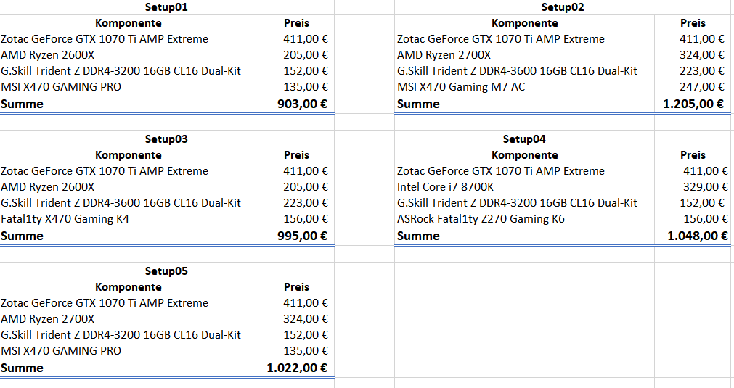Select the Setup02 title cell
The image size is (734, 388).
(x=562, y=7)
